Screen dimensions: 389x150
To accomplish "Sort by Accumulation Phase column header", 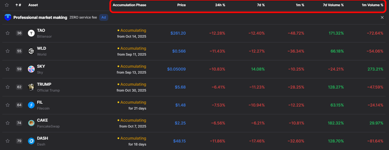I will click(129, 5).
